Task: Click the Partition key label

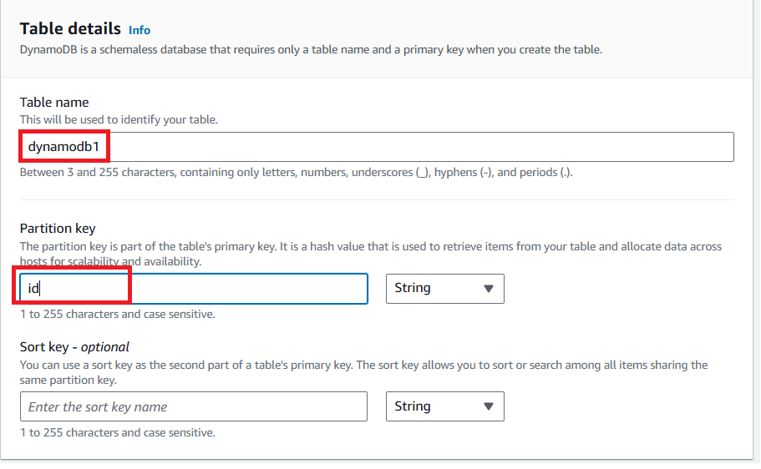Action: coord(58,229)
